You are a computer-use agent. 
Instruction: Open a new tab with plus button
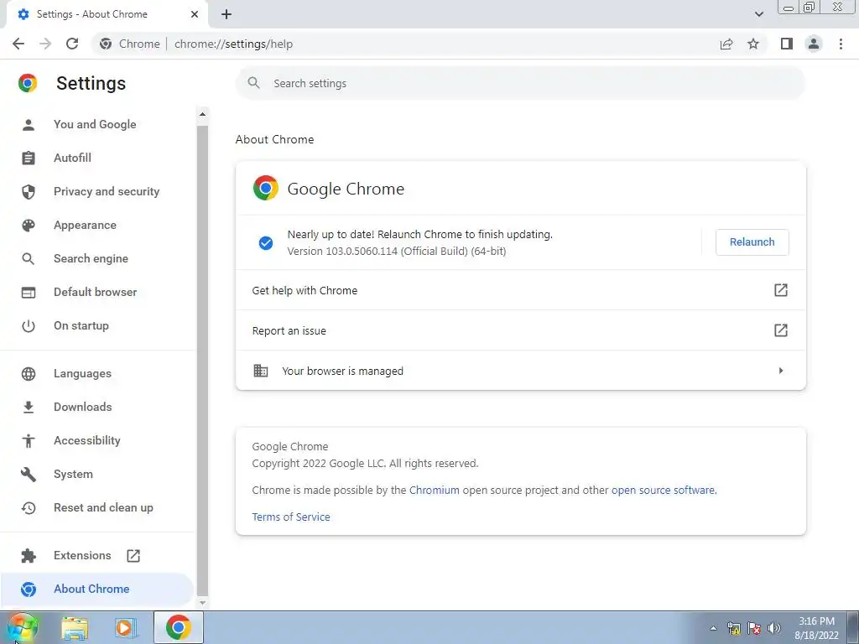coord(226,14)
